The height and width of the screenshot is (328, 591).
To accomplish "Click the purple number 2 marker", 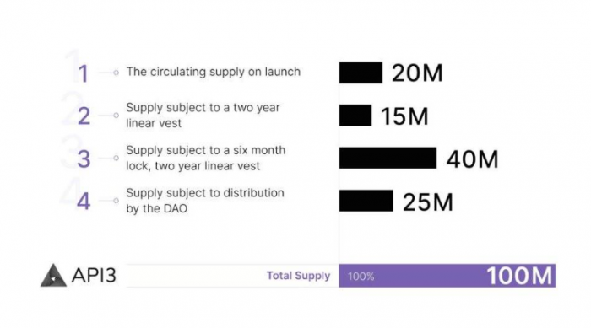I will click(x=84, y=116).
